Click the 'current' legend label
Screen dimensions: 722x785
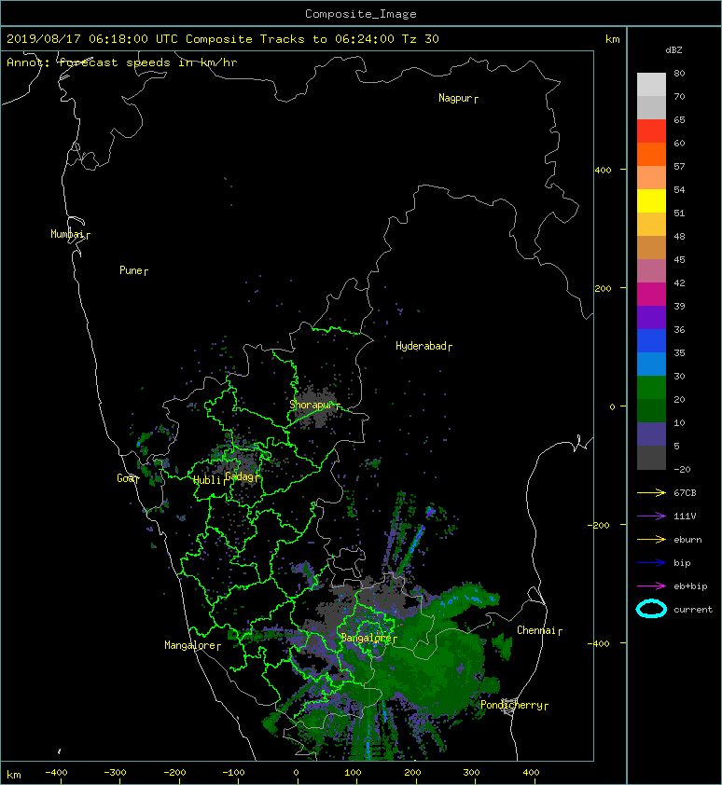[x=693, y=610]
